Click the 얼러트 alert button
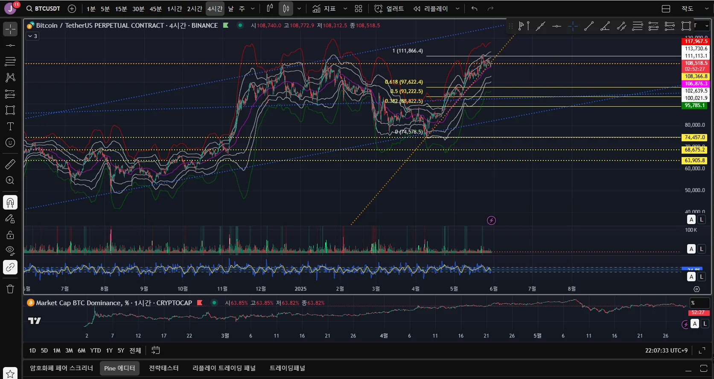Screen dimensions: 714x379 pos(389,9)
